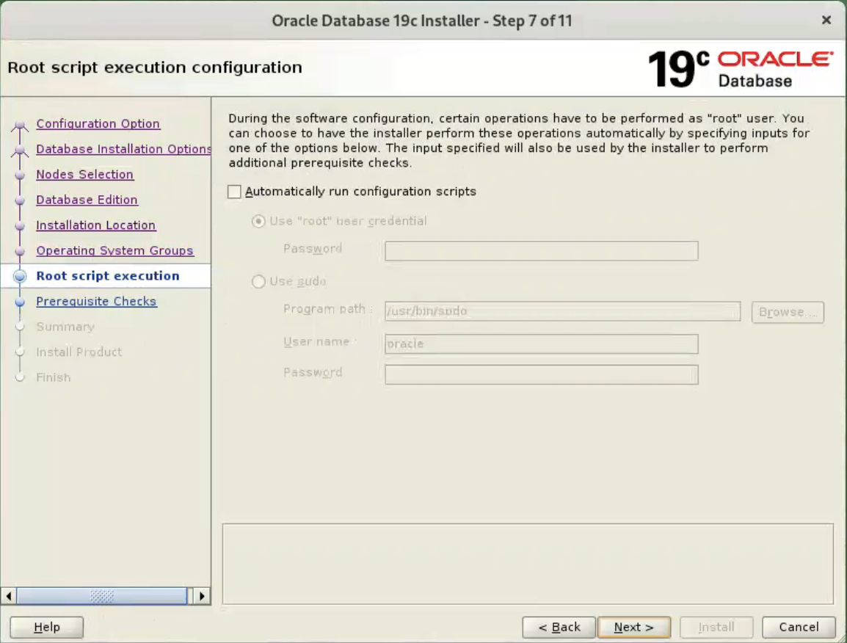Click the Finish step label
The height and width of the screenshot is (643, 847).
pyautogui.click(x=54, y=378)
